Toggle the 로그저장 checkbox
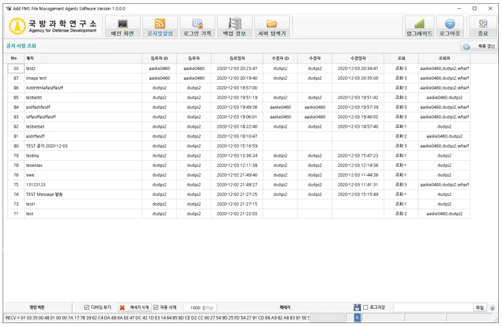 tap(365, 308)
